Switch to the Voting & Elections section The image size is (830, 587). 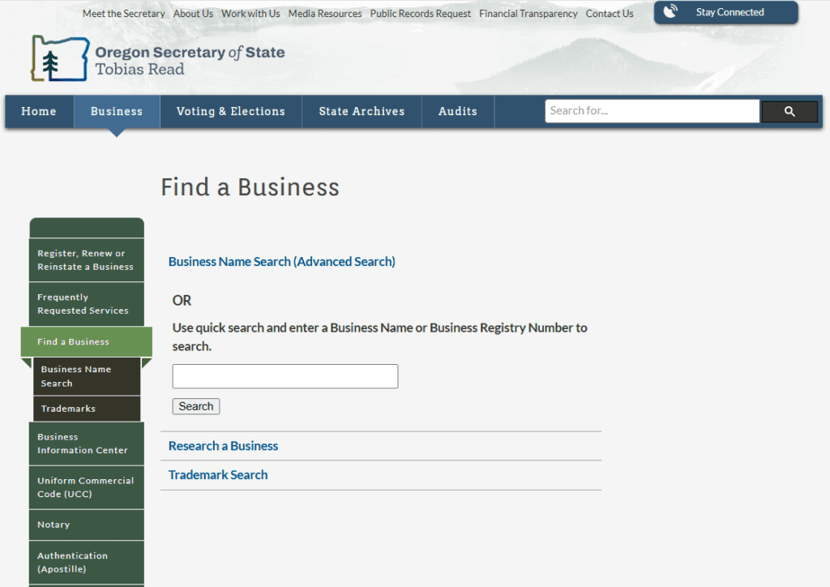(230, 111)
